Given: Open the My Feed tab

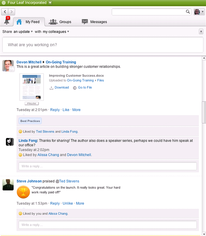Looking at the screenshot, I should [x=29, y=22].
